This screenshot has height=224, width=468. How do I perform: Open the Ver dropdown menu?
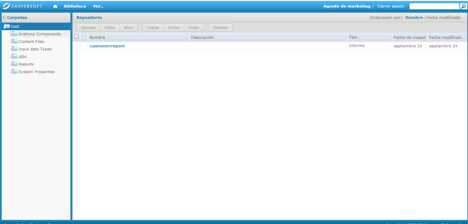tap(98, 6)
